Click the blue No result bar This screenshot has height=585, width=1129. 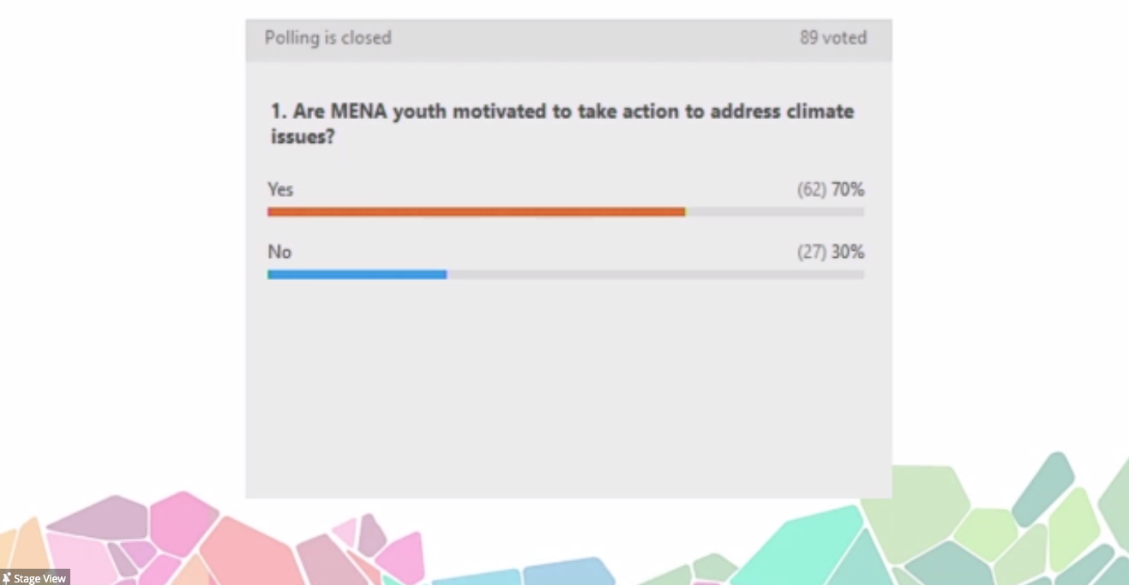pyautogui.click(x=357, y=274)
